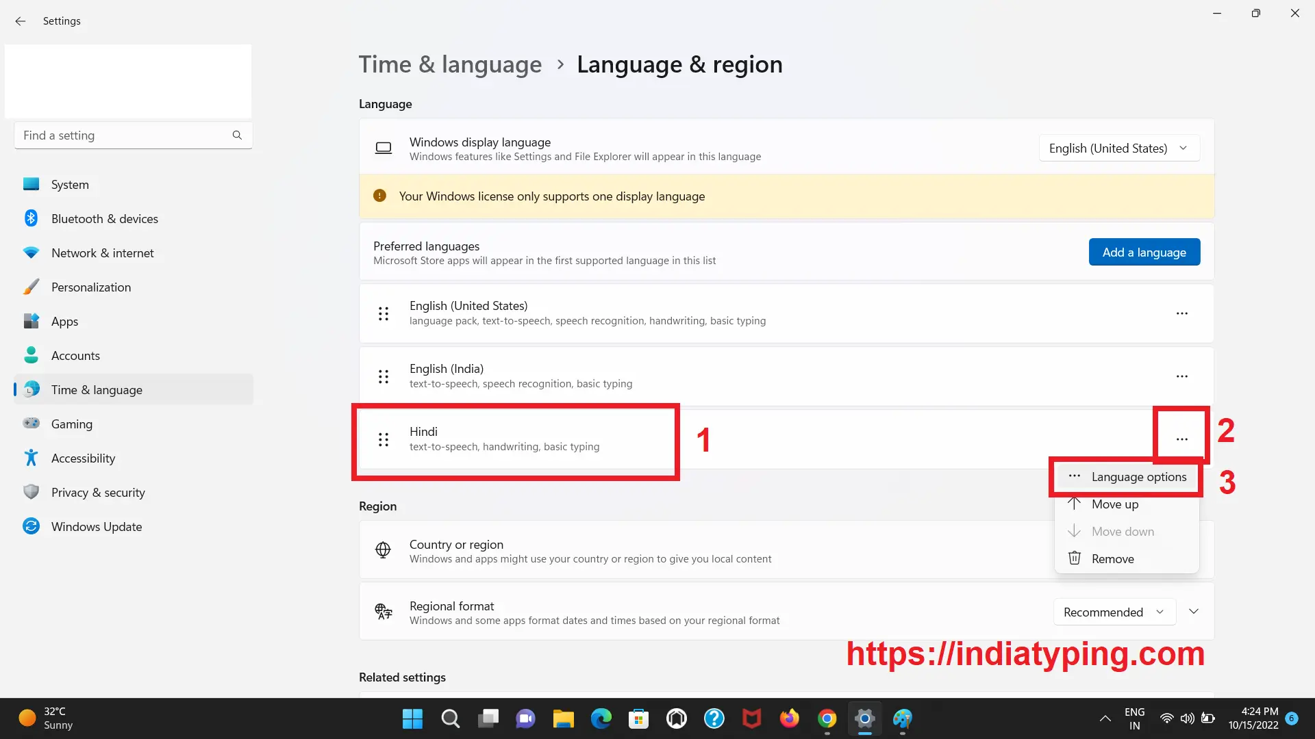Click drag handle for Hindi language
The width and height of the screenshot is (1315, 739).
[384, 439]
